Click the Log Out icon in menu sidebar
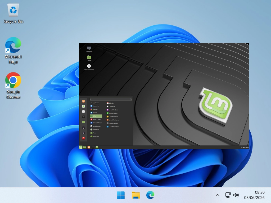The image size is (271, 203). 83,133
